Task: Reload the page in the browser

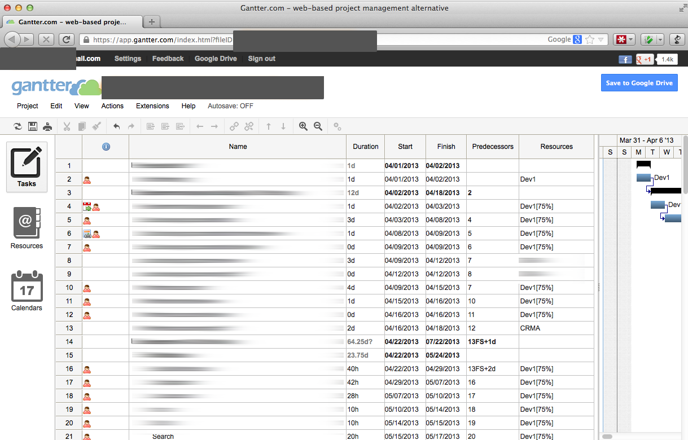Action: [x=66, y=39]
